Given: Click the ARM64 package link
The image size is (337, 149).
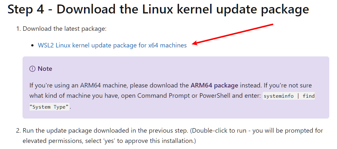Looking at the screenshot, I should pyautogui.click(x=214, y=85).
